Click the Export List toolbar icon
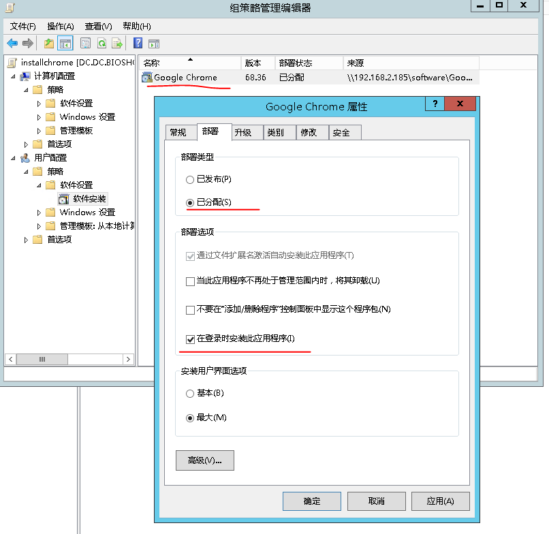549x534 pixels. [117, 44]
